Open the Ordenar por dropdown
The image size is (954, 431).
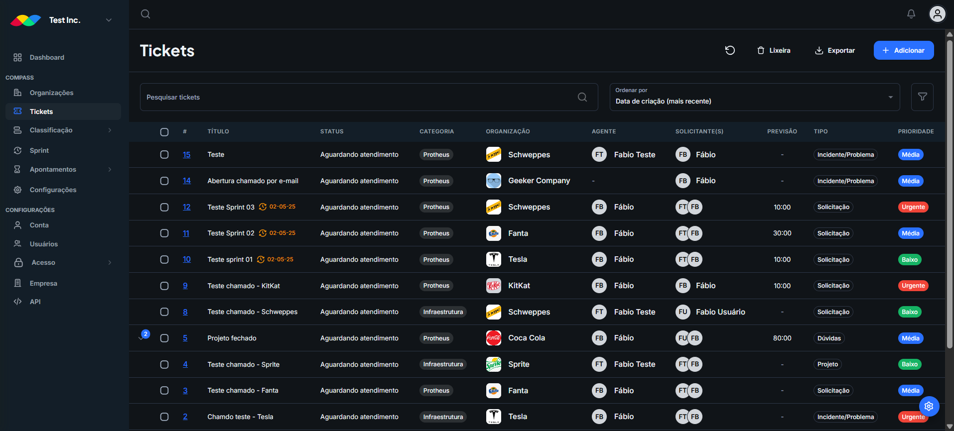coord(755,97)
